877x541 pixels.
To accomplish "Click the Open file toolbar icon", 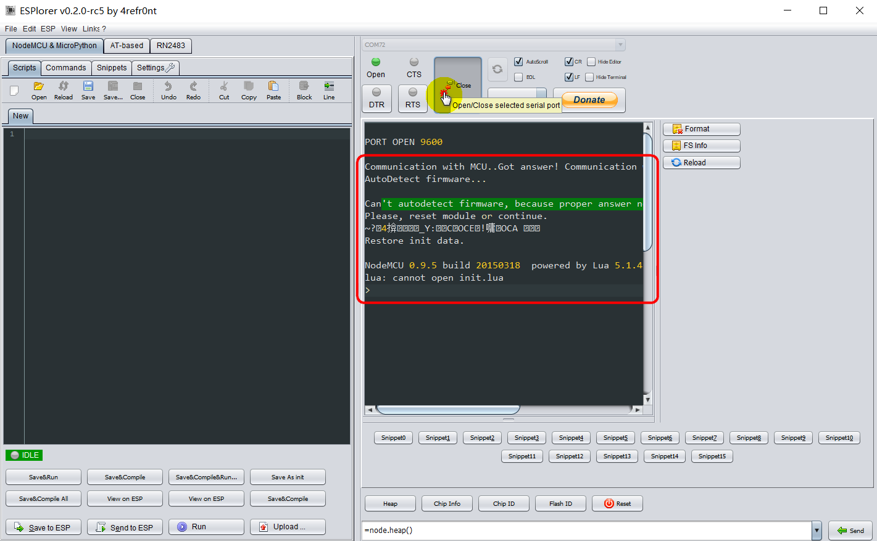I will [39, 89].
